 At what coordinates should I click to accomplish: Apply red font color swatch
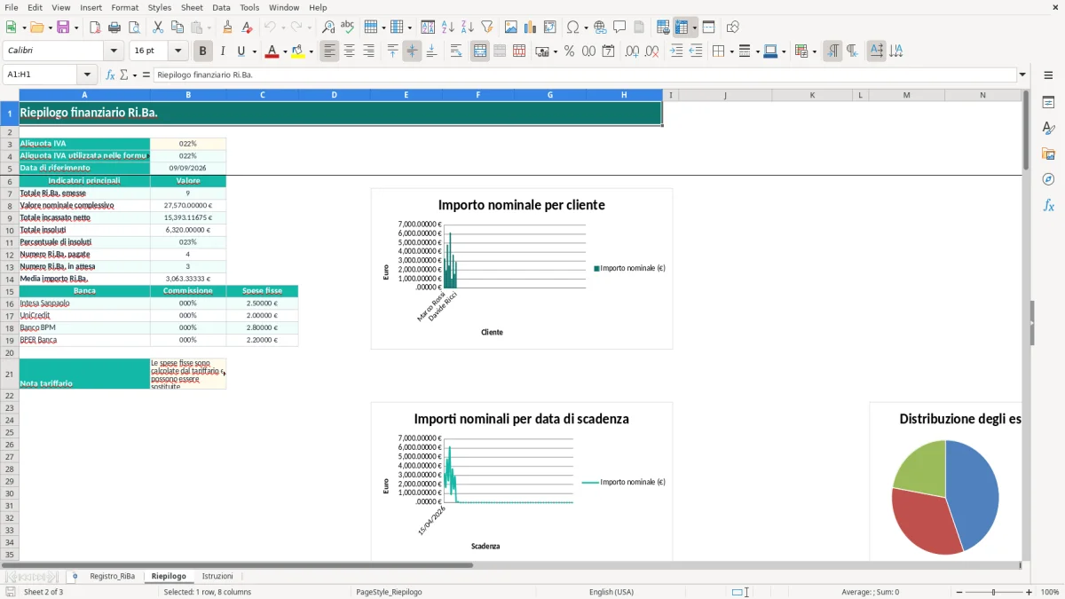pyautogui.click(x=271, y=51)
